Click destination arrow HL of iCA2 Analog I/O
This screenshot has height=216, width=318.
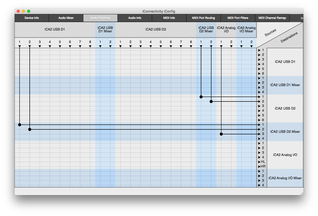[x=259, y=162]
